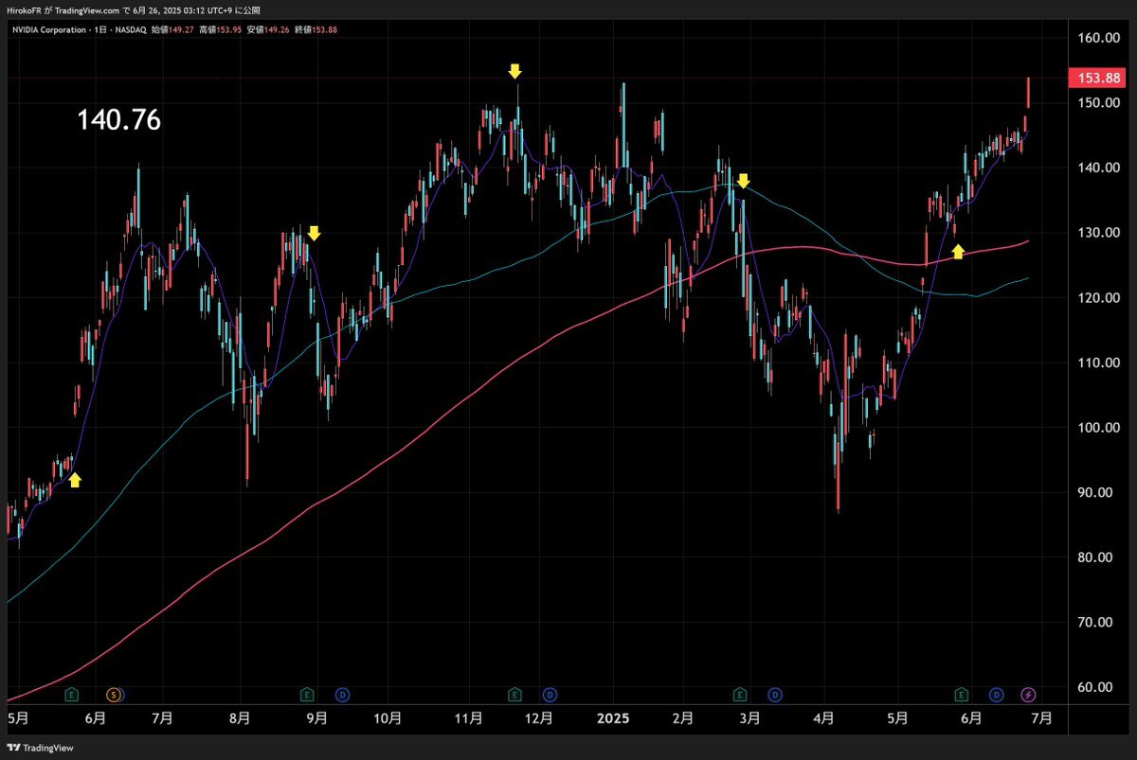Click the orange split S marker
Screen dimensions: 1137x760
[x=114, y=695]
